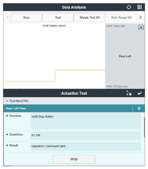This screenshot has height=169, width=148.
Task: Click the Duration field Until Stop Button
Action: click(x=86, y=121)
